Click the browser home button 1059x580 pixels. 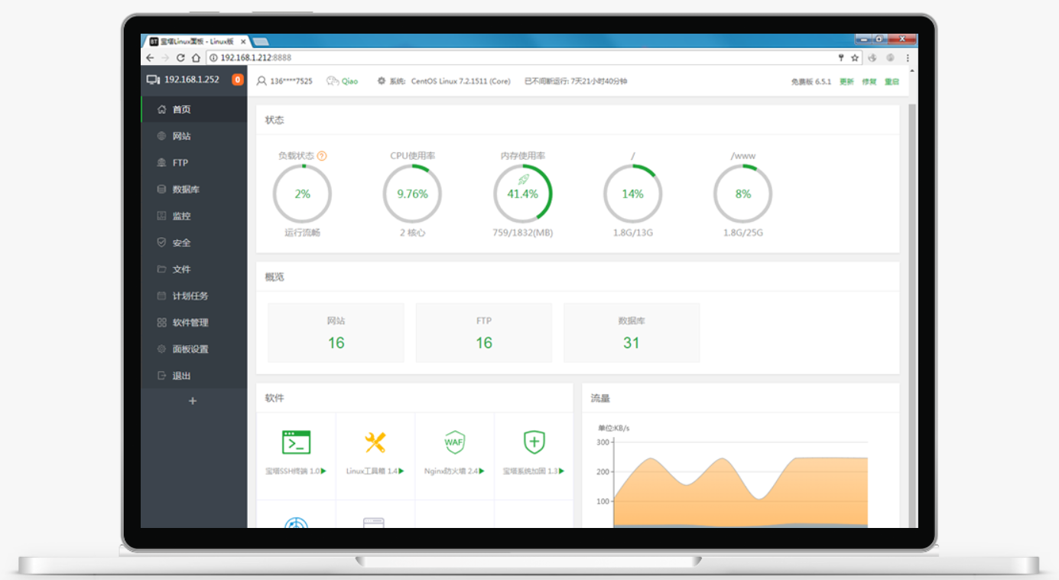196,57
